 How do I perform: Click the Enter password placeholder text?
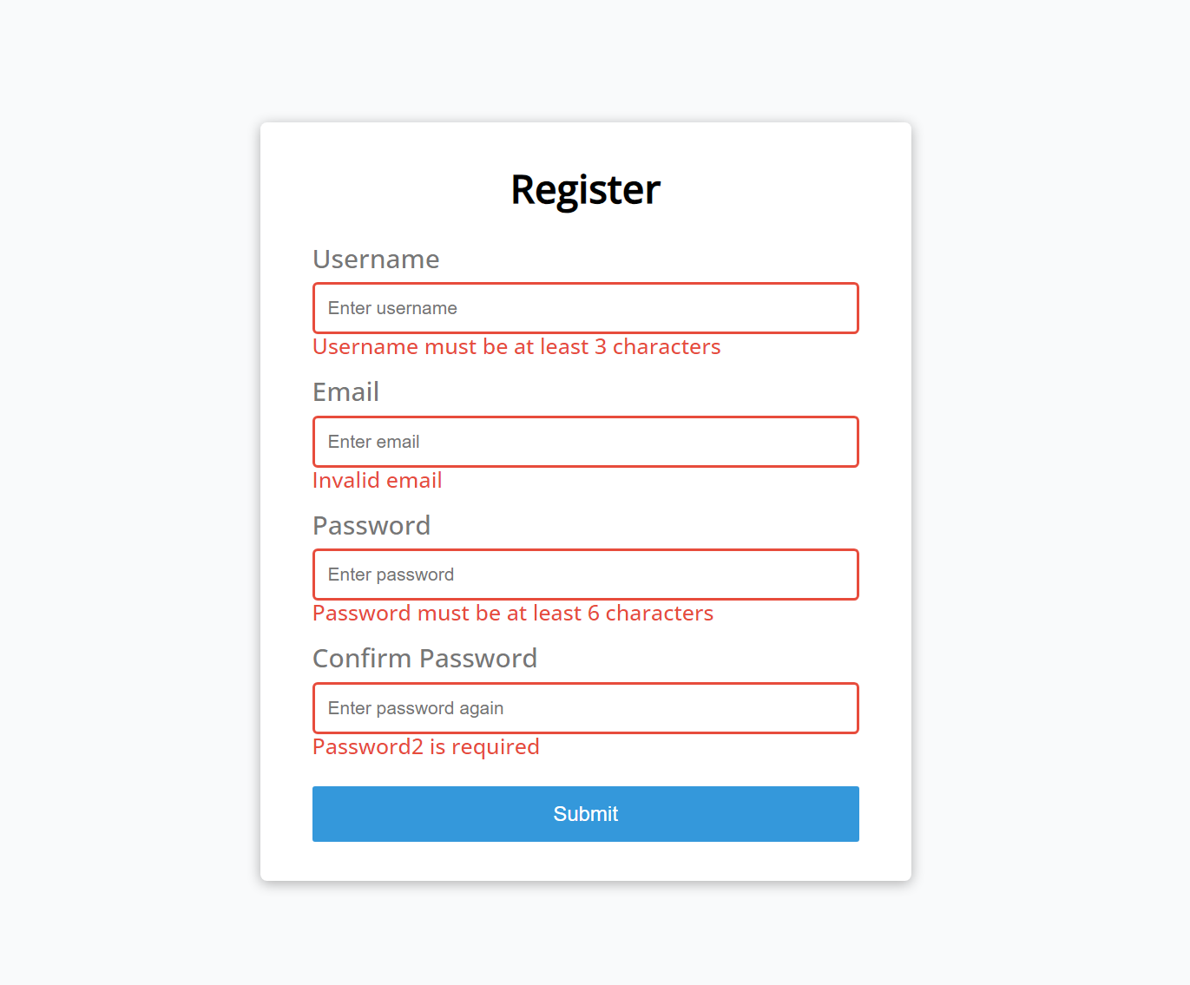[x=390, y=575]
